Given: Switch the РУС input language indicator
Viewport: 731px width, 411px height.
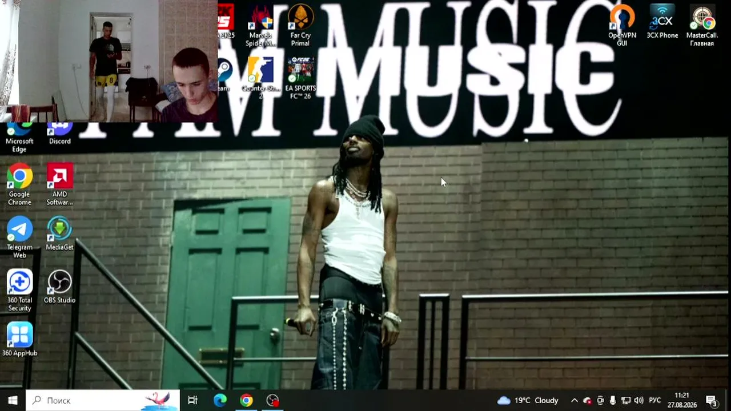Looking at the screenshot, I should (655, 400).
